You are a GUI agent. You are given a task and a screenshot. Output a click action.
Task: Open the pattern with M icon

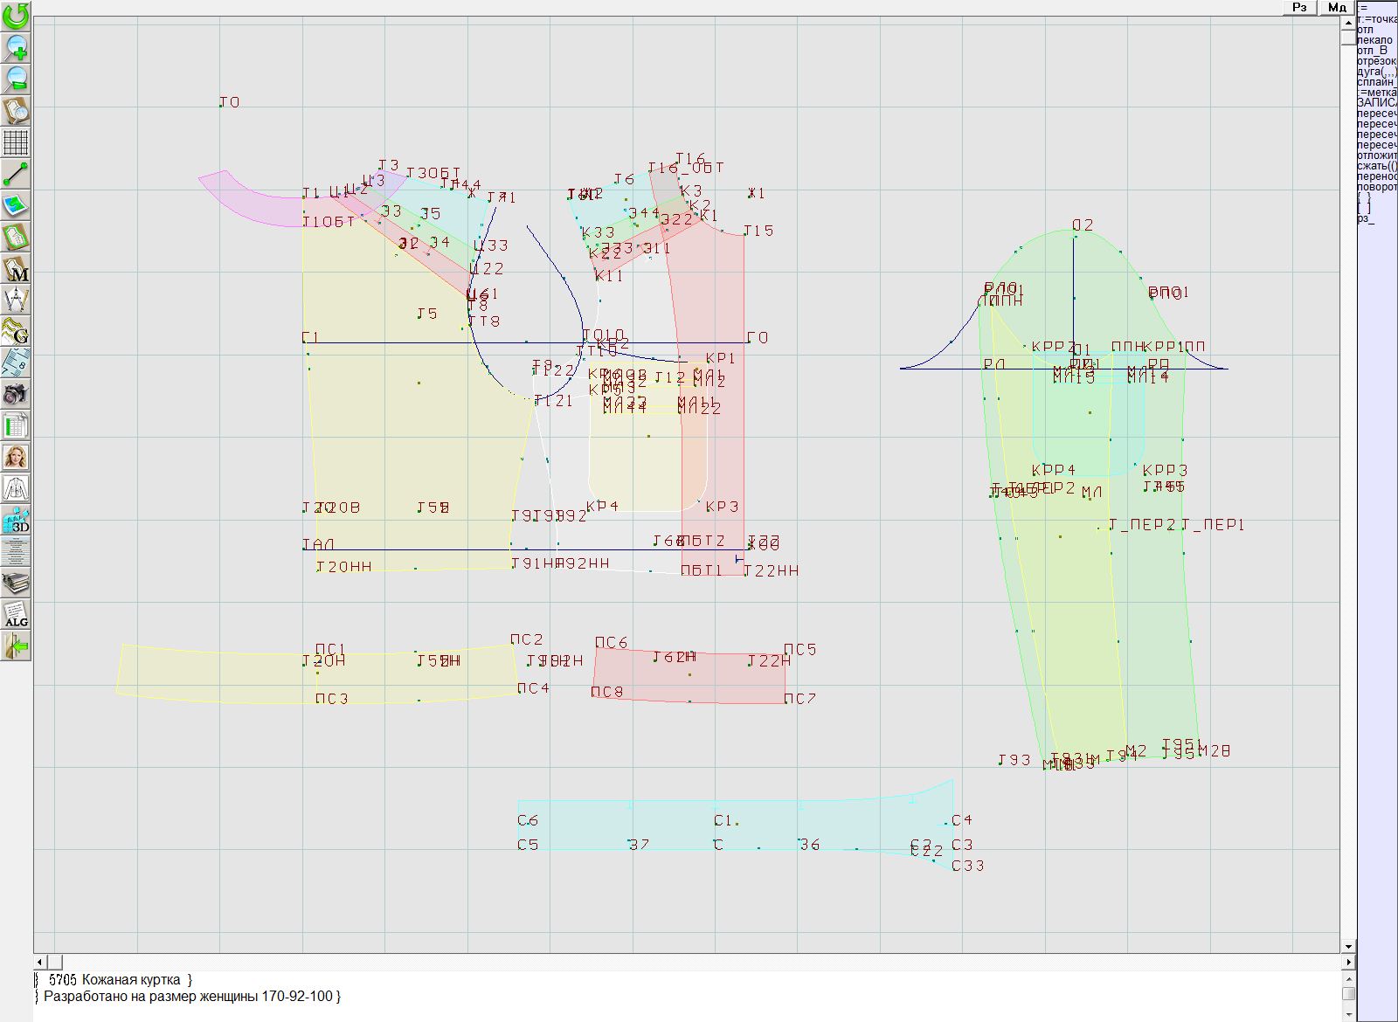point(16,269)
